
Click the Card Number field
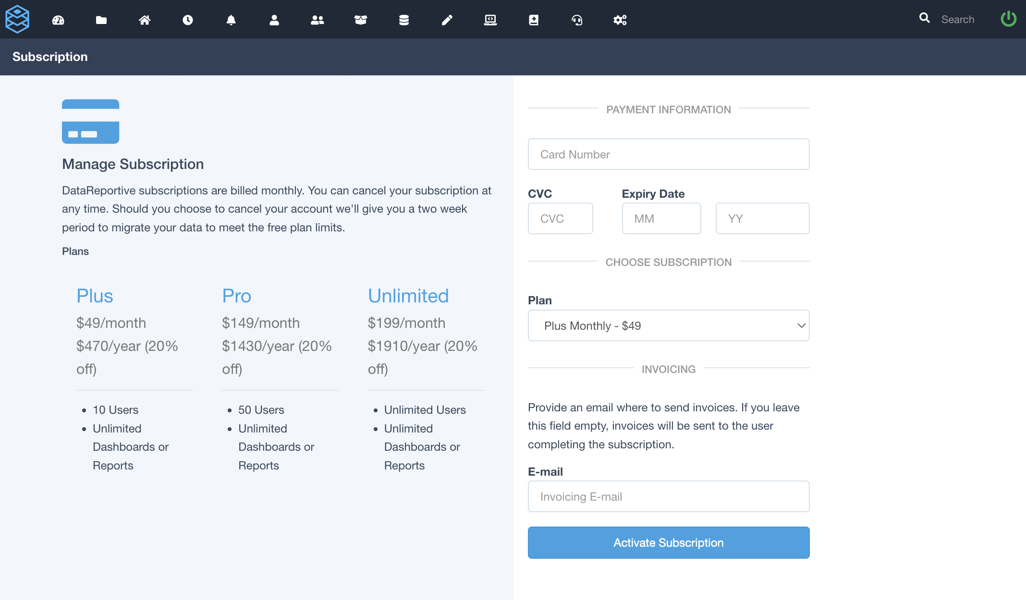(x=669, y=154)
